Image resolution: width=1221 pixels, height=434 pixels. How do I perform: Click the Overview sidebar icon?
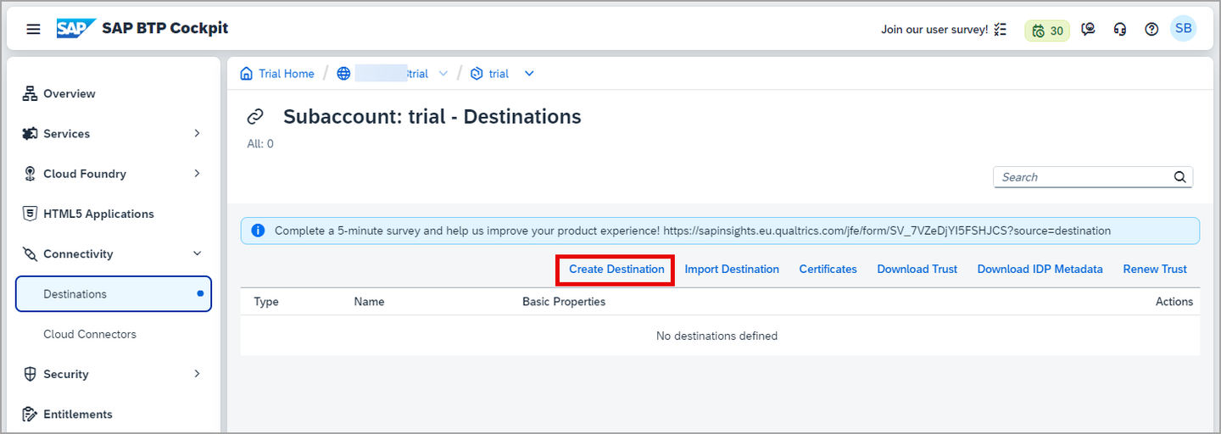point(30,93)
